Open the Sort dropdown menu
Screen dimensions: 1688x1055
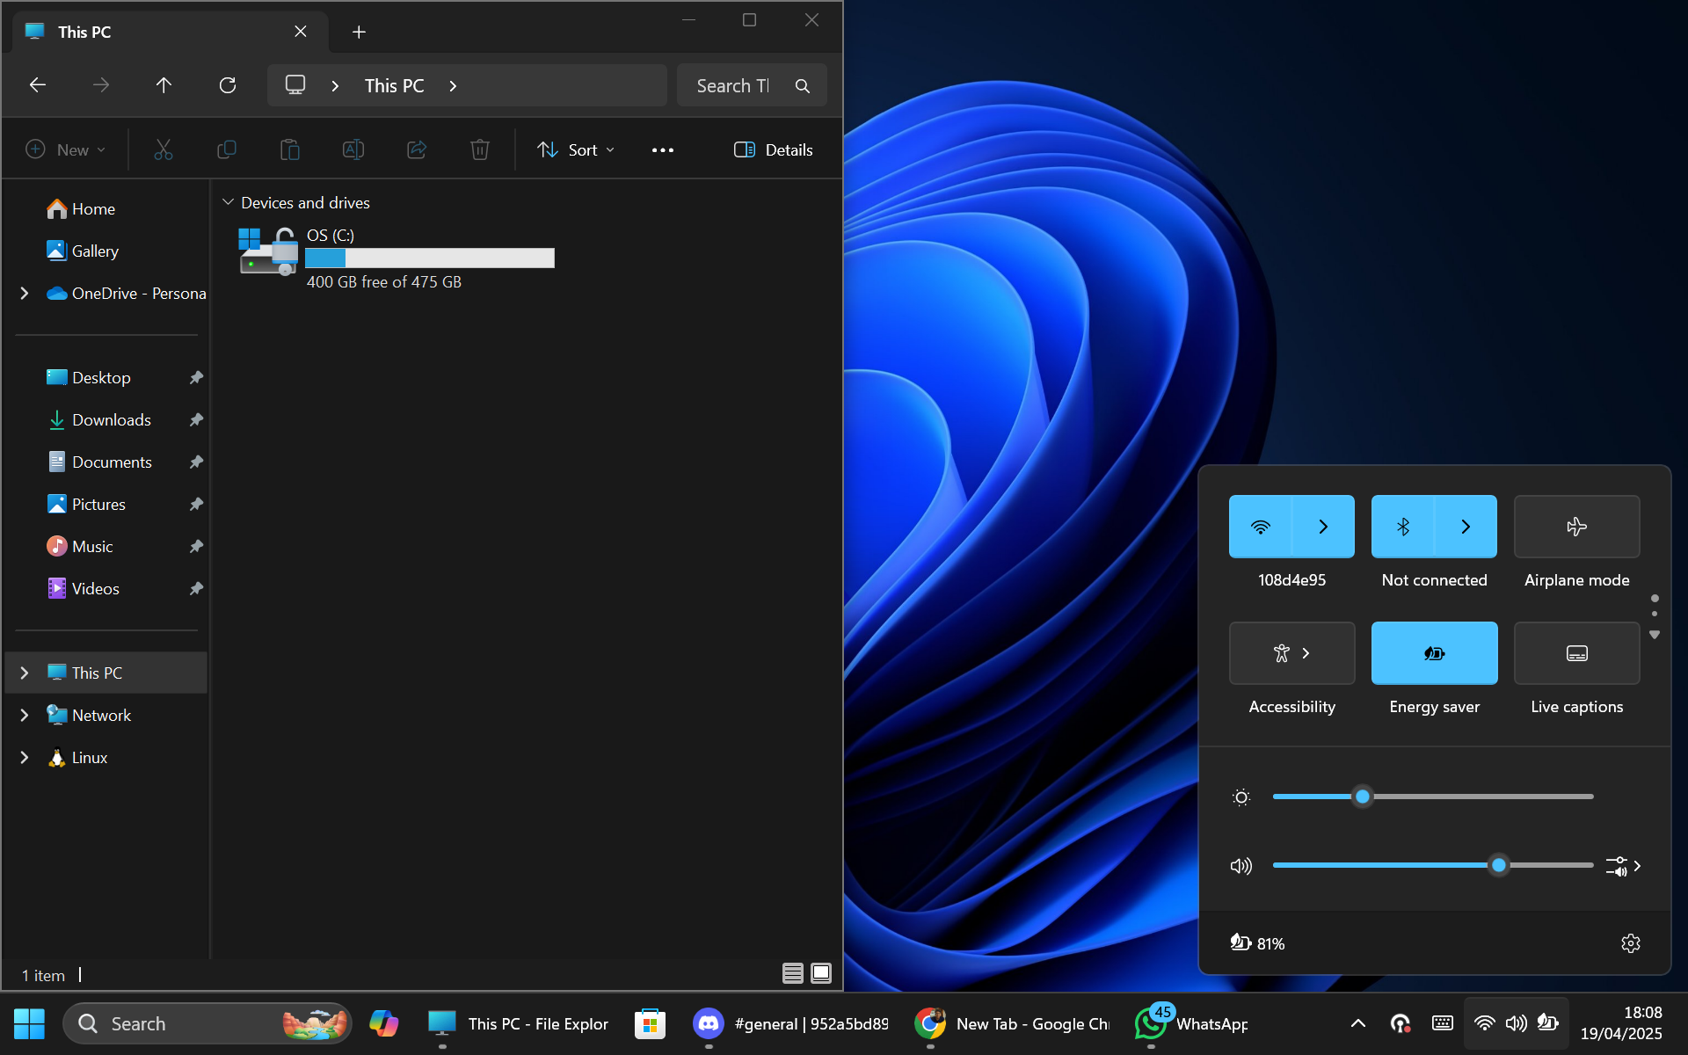576,150
